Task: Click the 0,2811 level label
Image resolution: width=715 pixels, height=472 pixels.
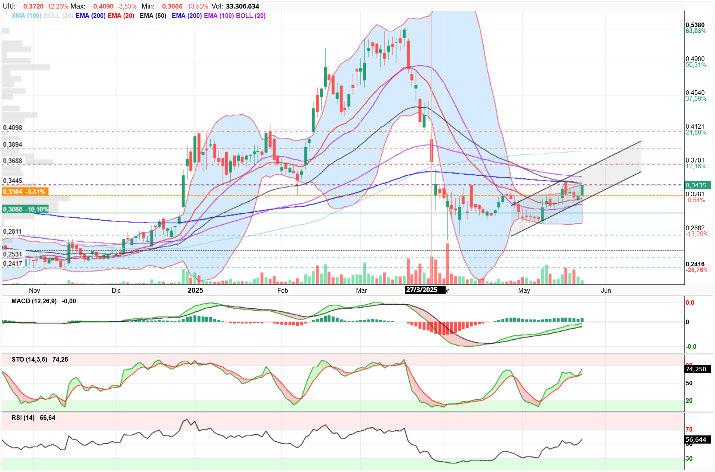Action: pyautogui.click(x=12, y=231)
